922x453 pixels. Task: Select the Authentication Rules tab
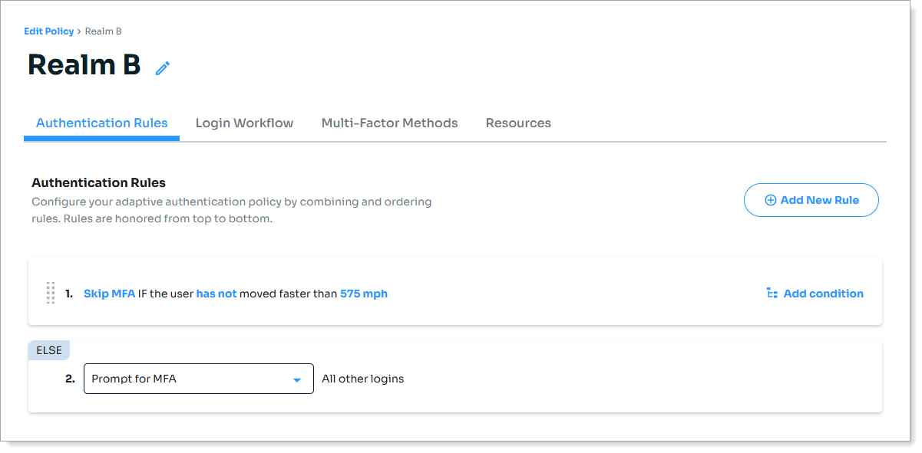pos(102,123)
